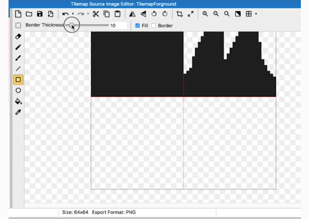Enable the Border checkbox
The width and height of the screenshot is (309, 219).
point(153,26)
